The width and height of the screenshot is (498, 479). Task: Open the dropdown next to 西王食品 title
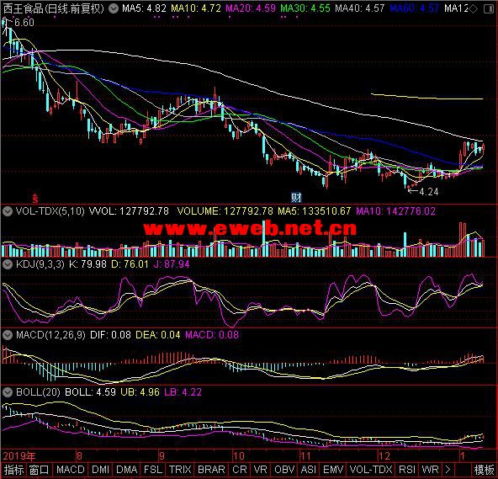(114, 8)
